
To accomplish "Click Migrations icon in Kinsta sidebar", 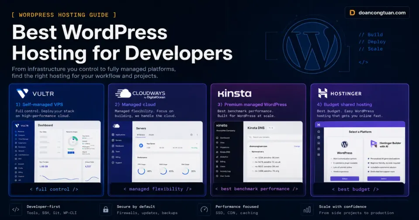I will tap(217, 147).
